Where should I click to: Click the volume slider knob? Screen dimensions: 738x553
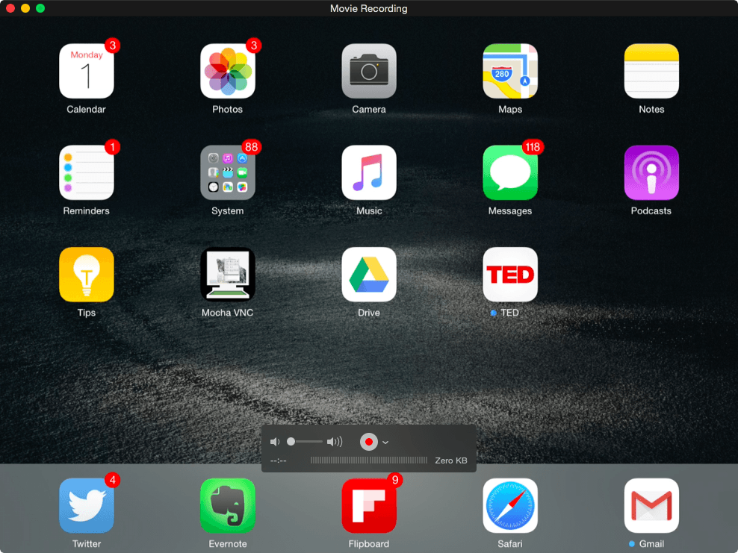pos(291,442)
